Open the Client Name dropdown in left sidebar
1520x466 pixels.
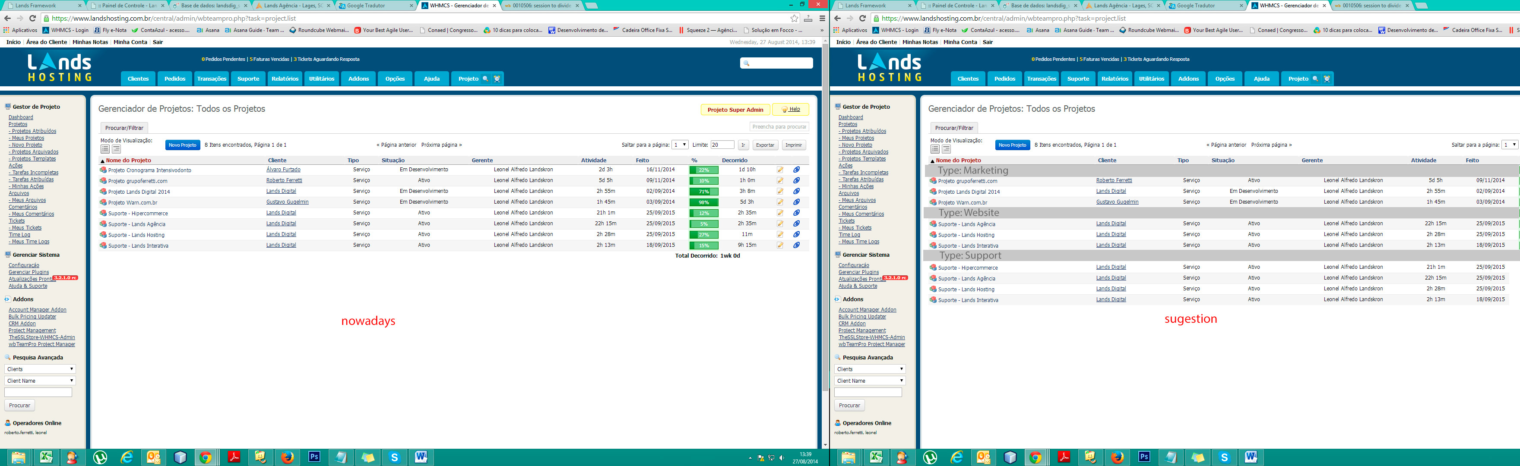point(40,381)
